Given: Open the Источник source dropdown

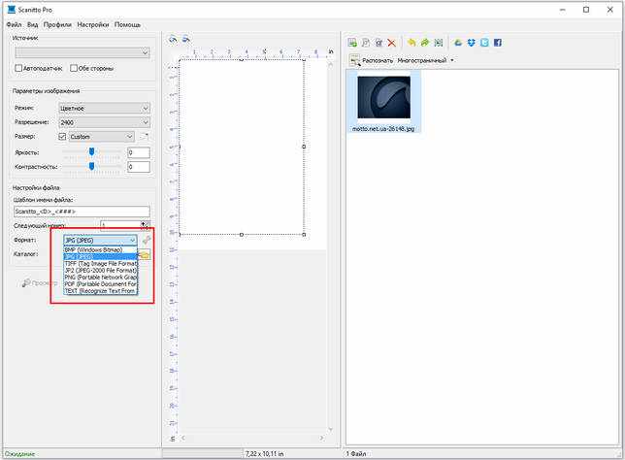Looking at the screenshot, I should click(82, 52).
